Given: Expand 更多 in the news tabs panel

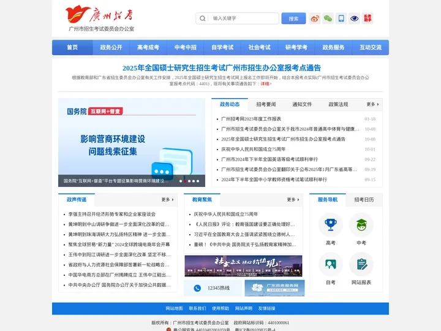Looking at the screenshot, I should [372, 104].
